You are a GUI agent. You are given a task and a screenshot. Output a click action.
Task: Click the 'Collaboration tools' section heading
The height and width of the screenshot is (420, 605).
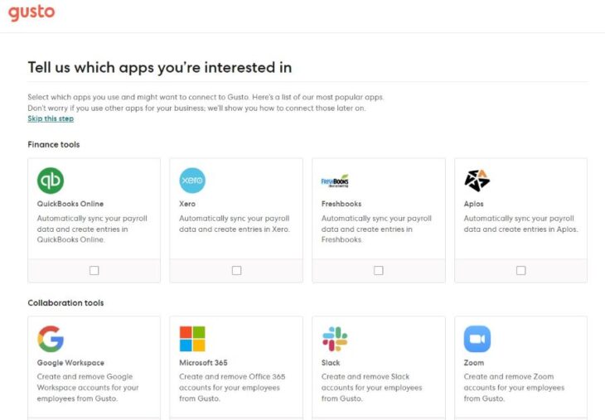[x=65, y=303]
